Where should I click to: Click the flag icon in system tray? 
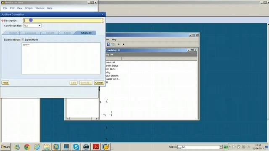(234, 147)
